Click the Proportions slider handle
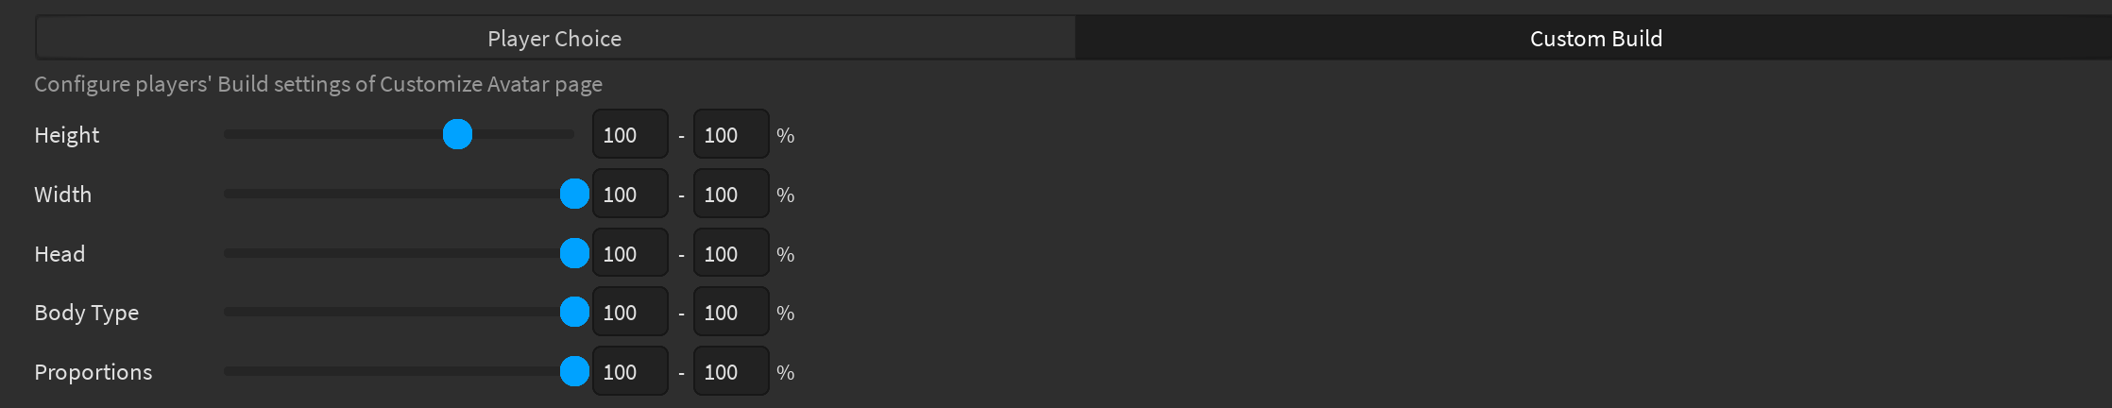This screenshot has width=2112, height=408. (574, 371)
